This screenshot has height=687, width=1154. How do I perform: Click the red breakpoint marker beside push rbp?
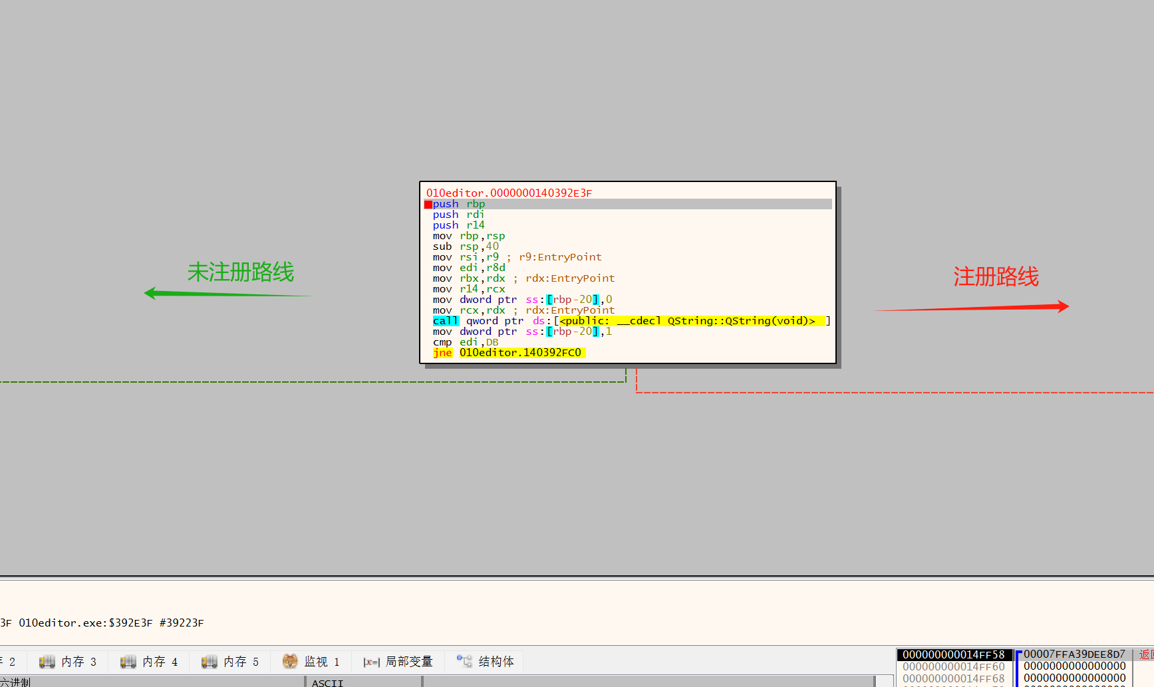[x=428, y=205]
